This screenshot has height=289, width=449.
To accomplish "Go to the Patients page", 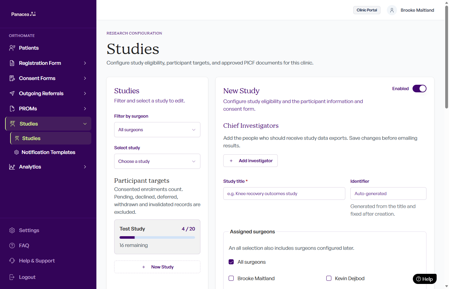I will [x=48, y=48].
